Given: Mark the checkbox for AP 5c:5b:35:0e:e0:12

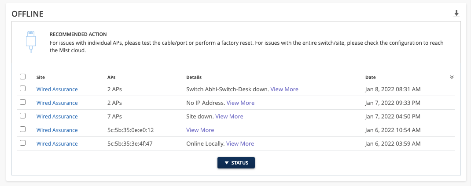Looking at the screenshot, I should coord(23,129).
